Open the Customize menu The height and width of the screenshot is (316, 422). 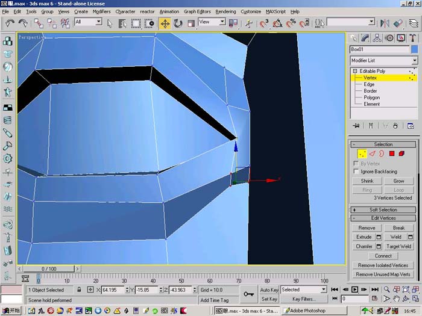coord(251,11)
